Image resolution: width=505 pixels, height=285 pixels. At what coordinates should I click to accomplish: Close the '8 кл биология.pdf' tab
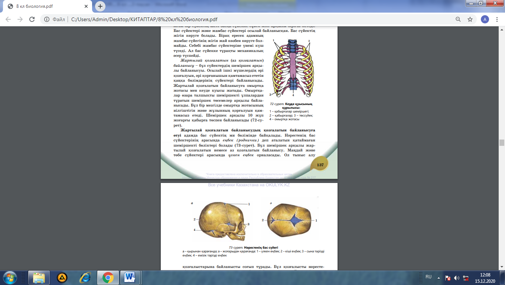click(x=87, y=6)
